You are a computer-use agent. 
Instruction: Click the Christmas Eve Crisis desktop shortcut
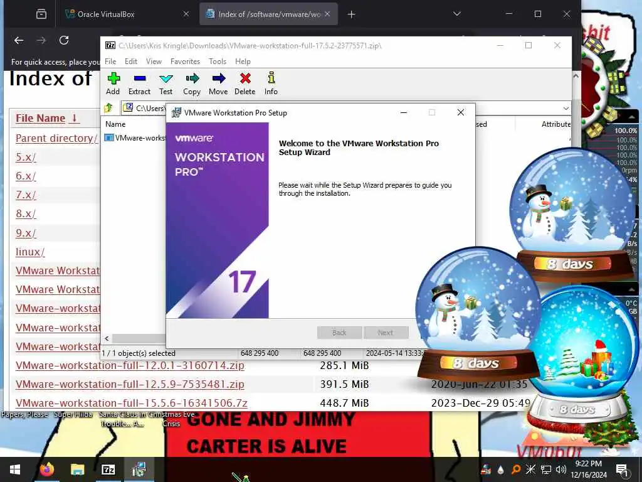pyautogui.click(x=171, y=419)
